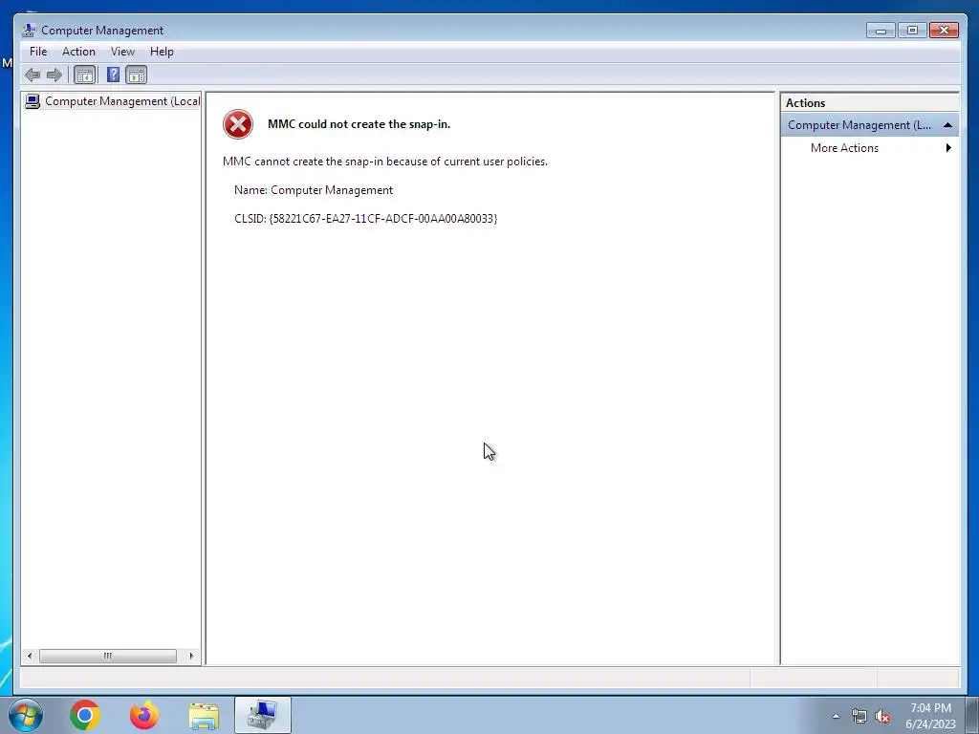Open Windows Explorer from the taskbar
Screen dimensions: 979x734
[204, 715]
